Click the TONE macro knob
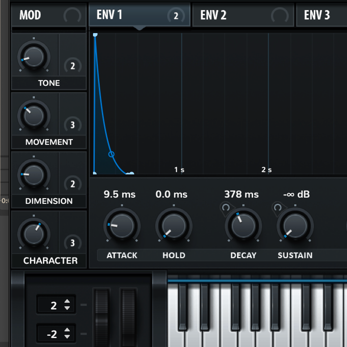 point(34,57)
